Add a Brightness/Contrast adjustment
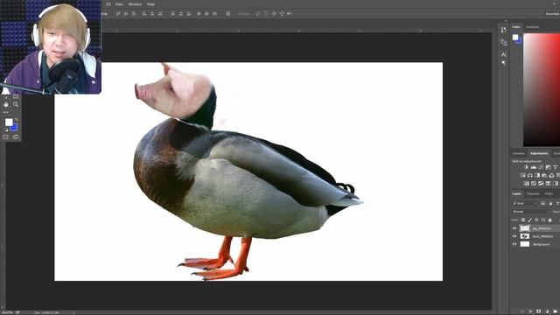This screenshot has width=560, height=315. 527,167
